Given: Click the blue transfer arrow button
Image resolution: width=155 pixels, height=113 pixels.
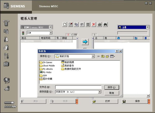Looking at the screenshot, I should pos(85,42).
